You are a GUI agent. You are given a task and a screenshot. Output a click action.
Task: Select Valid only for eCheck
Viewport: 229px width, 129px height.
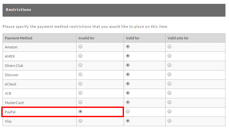click(x=169, y=84)
